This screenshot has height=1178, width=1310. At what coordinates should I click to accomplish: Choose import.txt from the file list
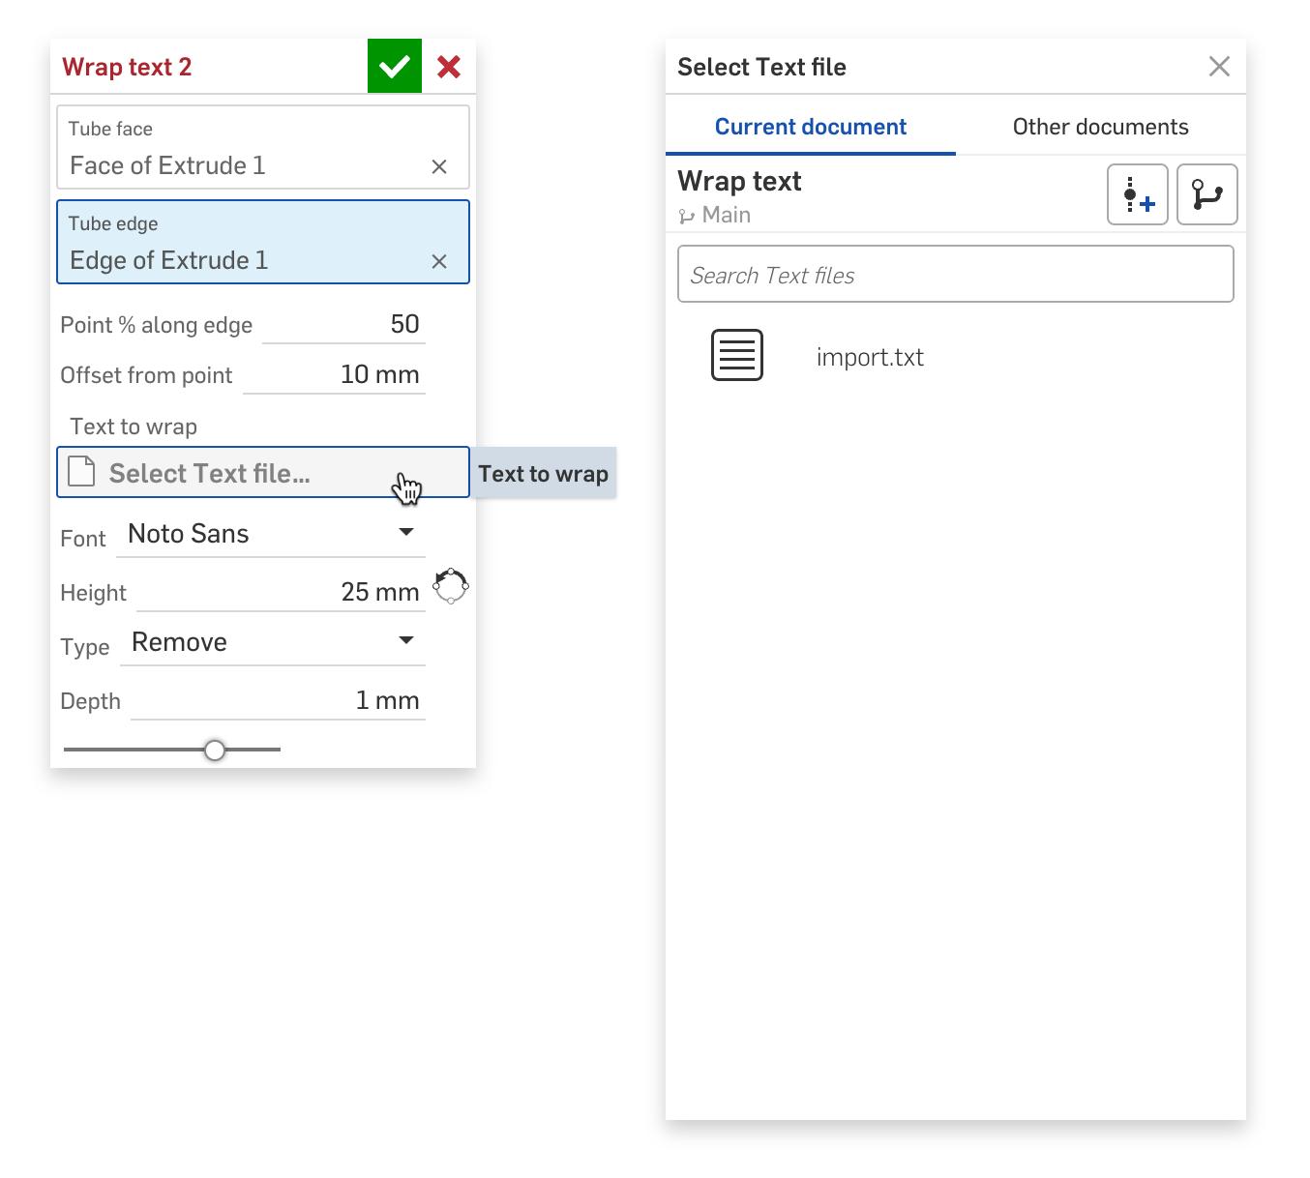[870, 358]
